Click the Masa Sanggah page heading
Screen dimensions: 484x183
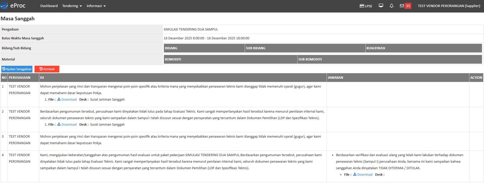18,19
